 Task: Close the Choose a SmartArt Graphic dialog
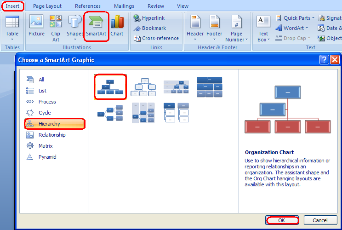click(335, 60)
